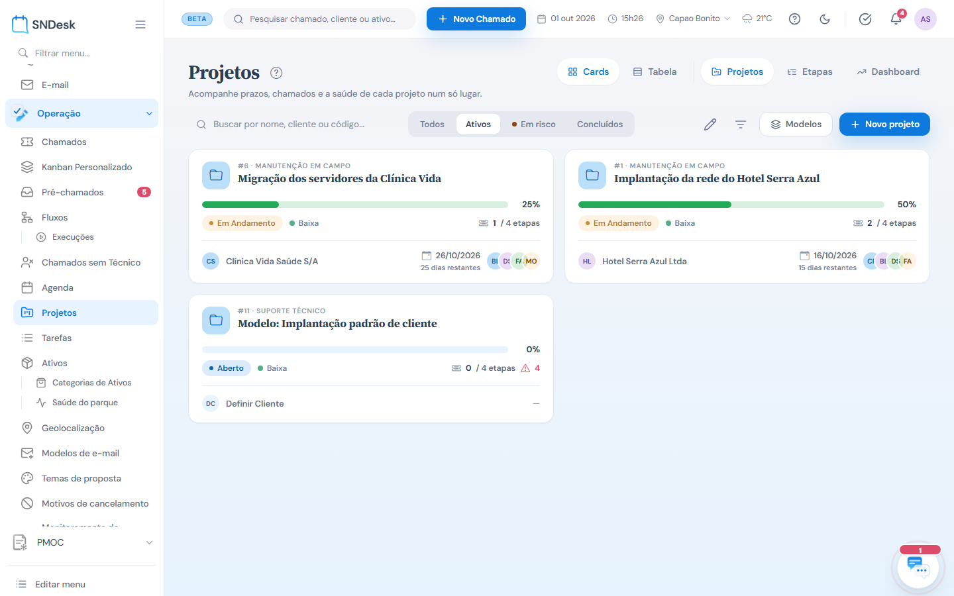The width and height of the screenshot is (954, 596).
Task: Open the filter lines icon
Action: (x=741, y=124)
